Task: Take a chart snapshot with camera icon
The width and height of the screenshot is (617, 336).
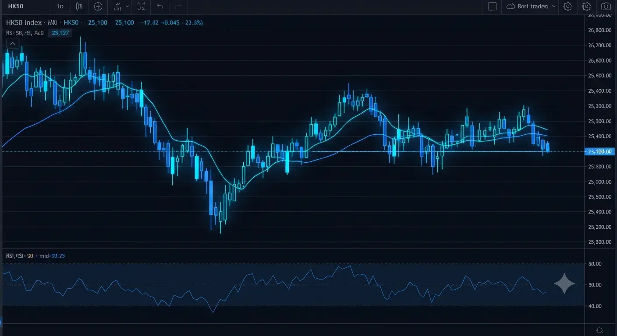Action: (606, 7)
